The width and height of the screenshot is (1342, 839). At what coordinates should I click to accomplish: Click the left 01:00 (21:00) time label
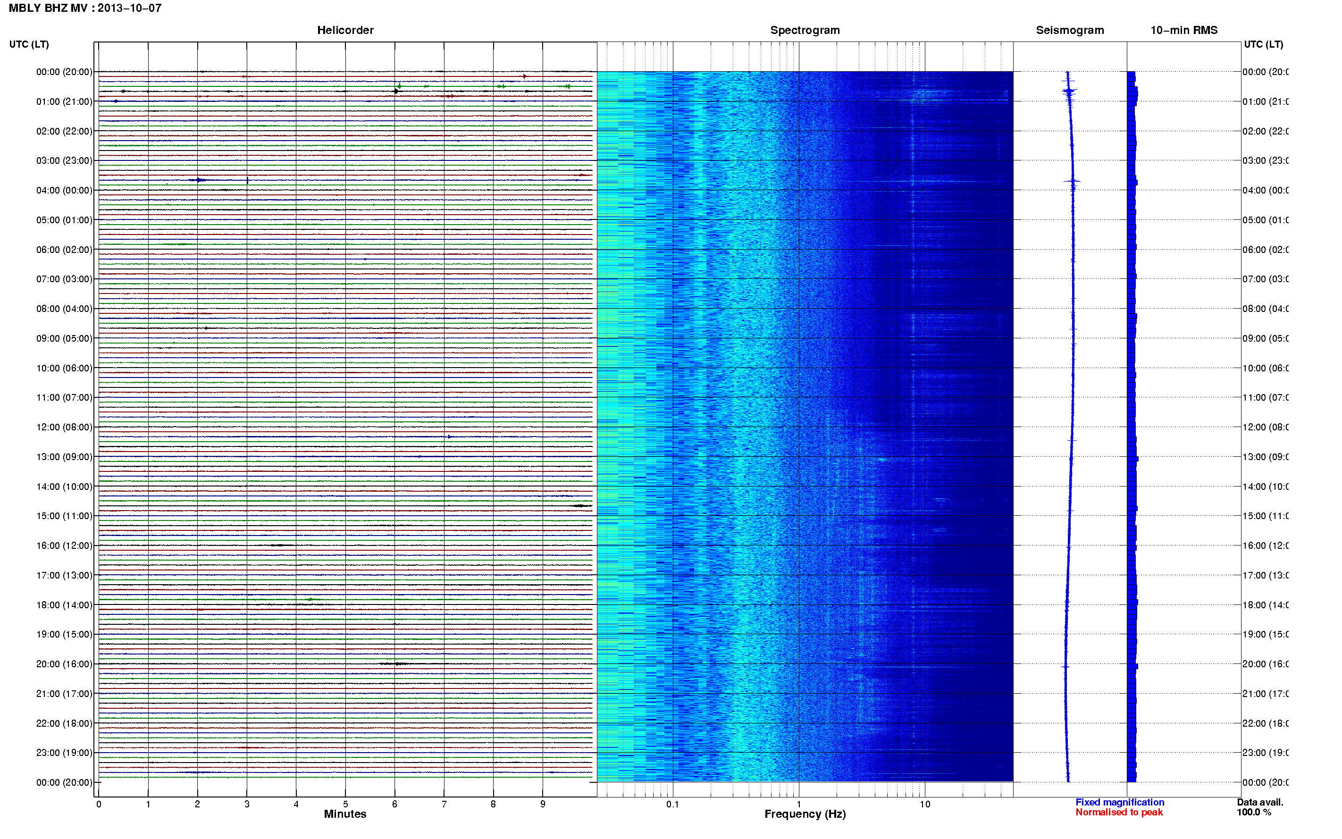pos(64,101)
